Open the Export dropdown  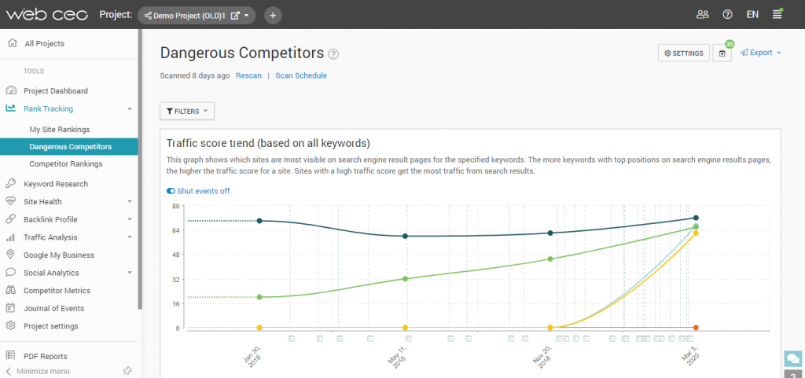[760, 53]
